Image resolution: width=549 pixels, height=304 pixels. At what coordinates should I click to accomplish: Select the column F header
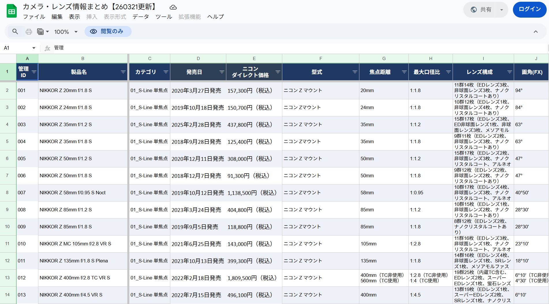320,59
